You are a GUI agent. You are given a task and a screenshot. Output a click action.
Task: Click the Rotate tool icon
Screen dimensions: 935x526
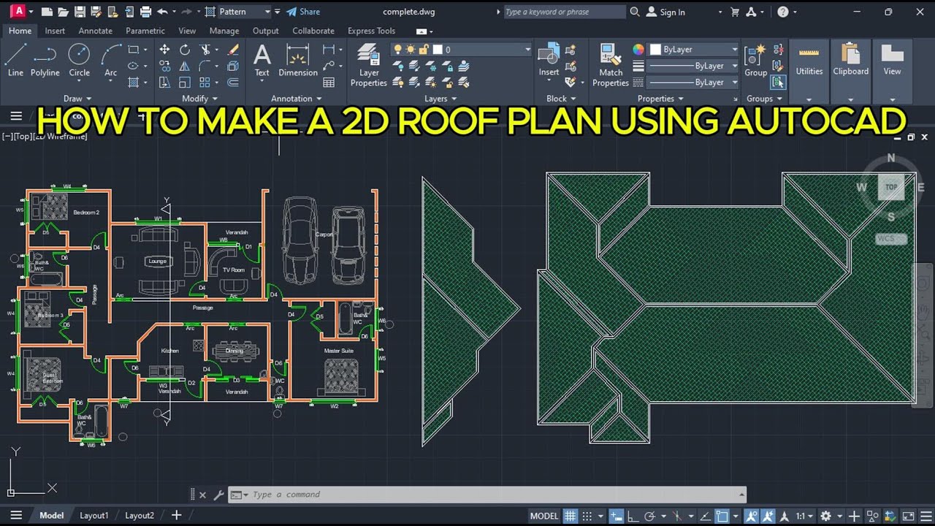pos(185,50)
